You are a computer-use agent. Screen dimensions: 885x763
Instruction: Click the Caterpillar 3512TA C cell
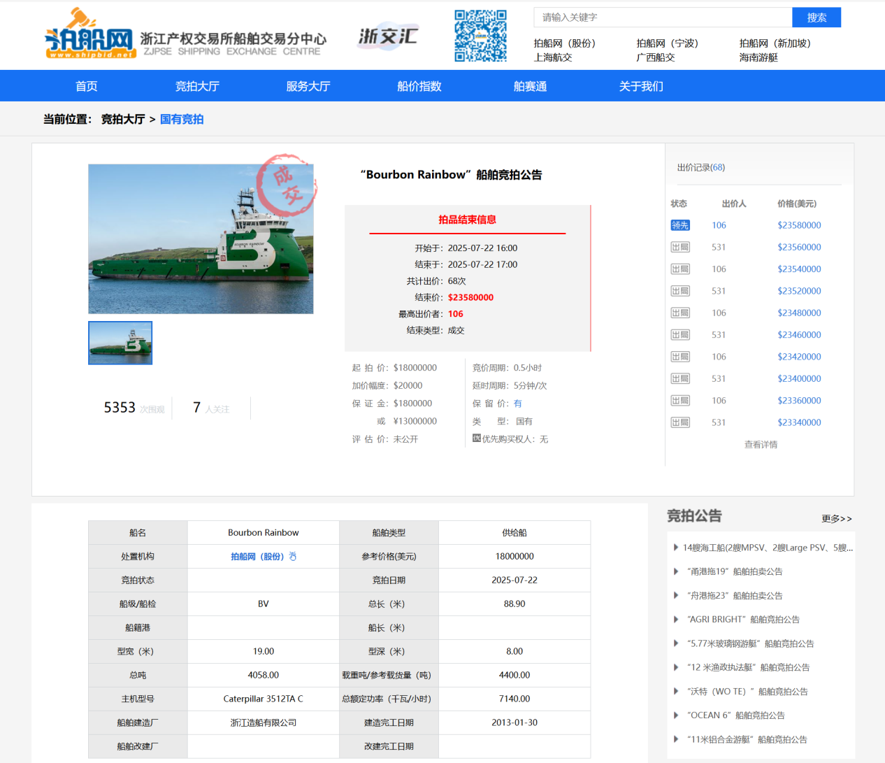click(x=264, y=699)
